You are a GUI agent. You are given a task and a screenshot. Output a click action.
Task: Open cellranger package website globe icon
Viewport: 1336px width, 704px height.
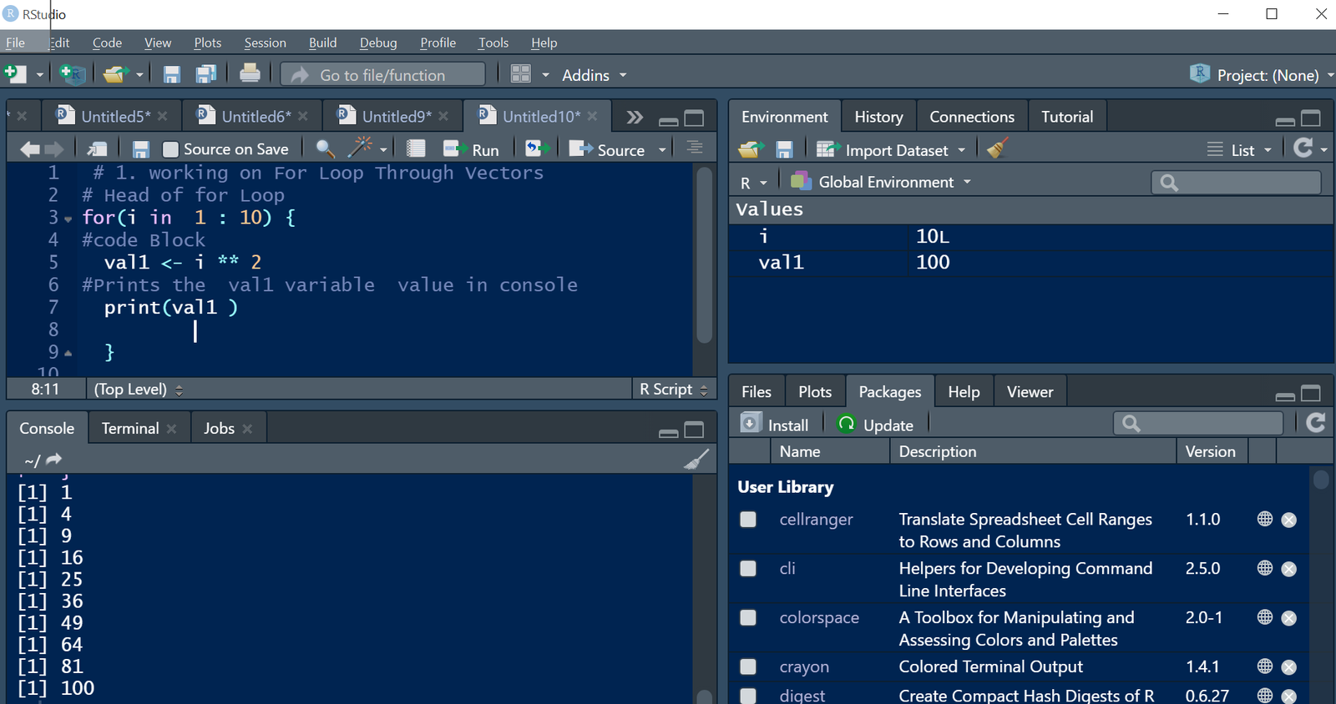pos(1265,519)
